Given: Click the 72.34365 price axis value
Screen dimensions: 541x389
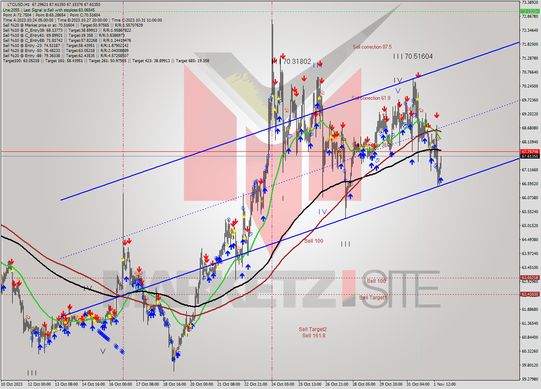Looking at the screenshot, I should click(x=530, y=30).
